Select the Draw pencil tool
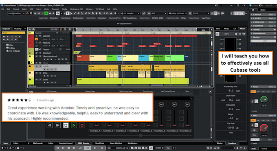Image resolution: width=277 pixels, height=151 pixels. (75, 13)
